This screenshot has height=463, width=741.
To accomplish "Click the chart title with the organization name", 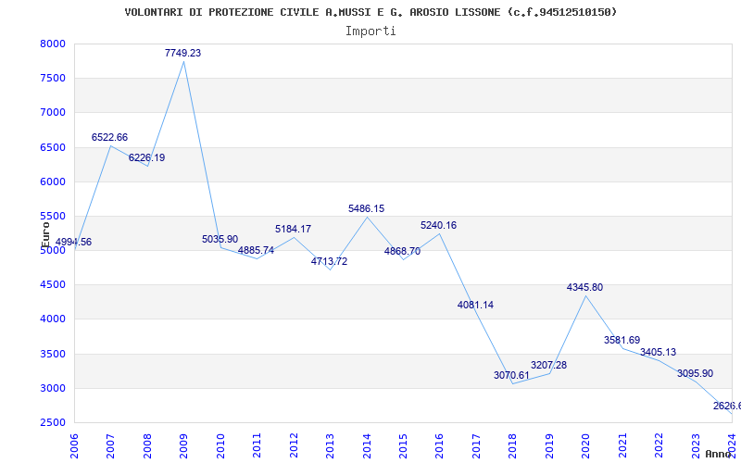I will click(x=371, y=12).
